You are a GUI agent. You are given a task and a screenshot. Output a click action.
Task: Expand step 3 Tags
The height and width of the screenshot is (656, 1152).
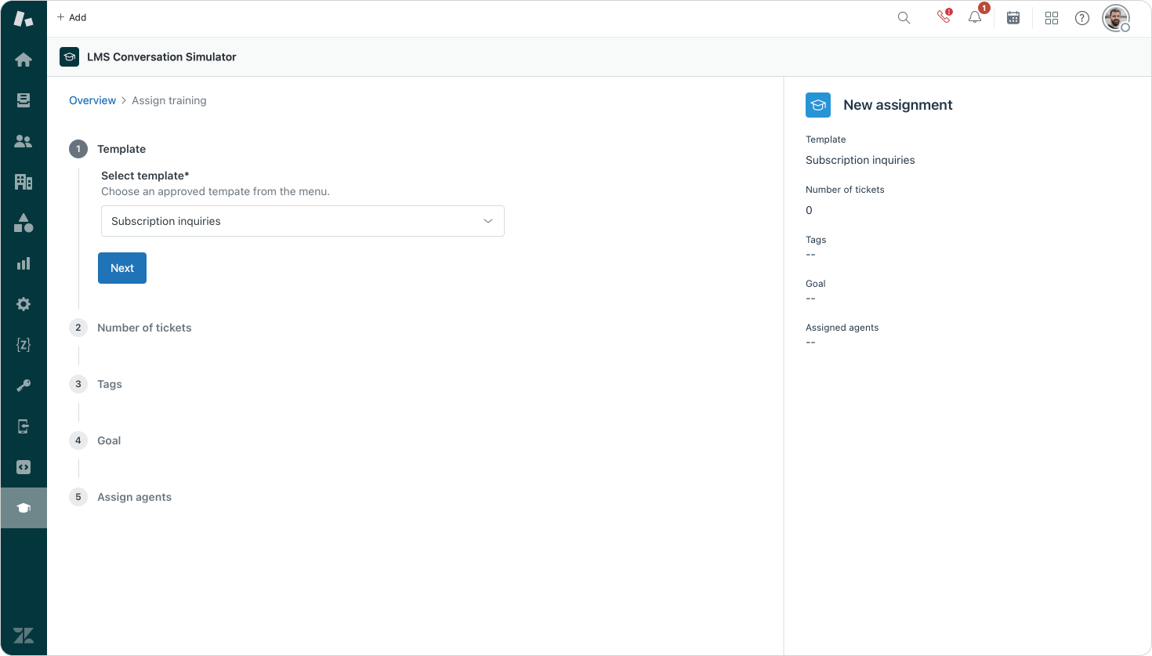pyautogui.click(x=110, y=384)
